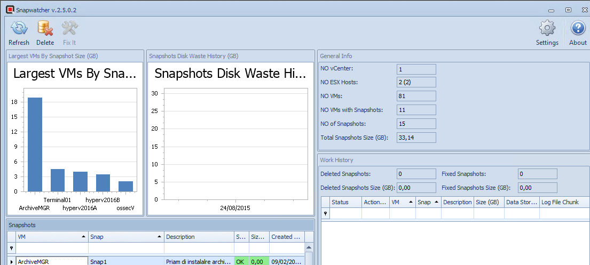This screenshot has height=265, width=590.
Task: Click the 24/08/2015 date label on chart
Action: click(x=235, y=207)
